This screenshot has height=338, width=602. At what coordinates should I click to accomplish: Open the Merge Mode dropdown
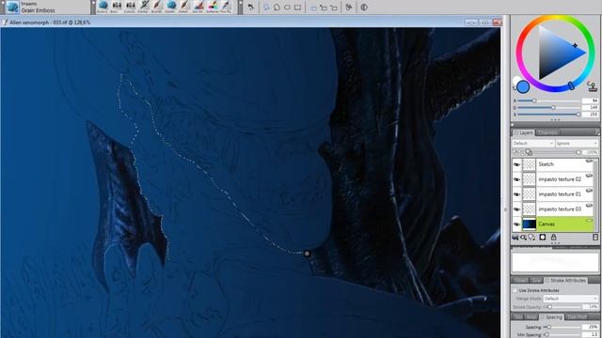click(x=571, y=299)
